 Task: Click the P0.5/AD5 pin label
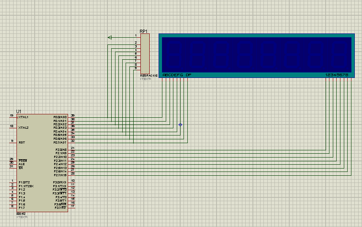(x=60, y=135)
